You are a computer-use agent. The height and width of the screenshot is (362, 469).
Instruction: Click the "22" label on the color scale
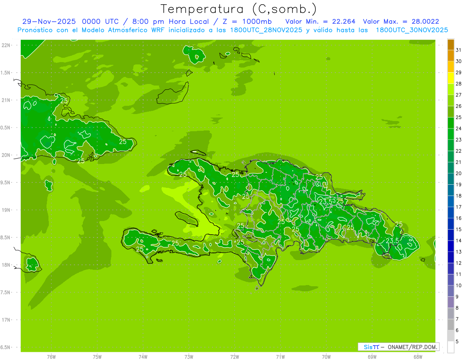pyautogui.click(x=458, y=151)
